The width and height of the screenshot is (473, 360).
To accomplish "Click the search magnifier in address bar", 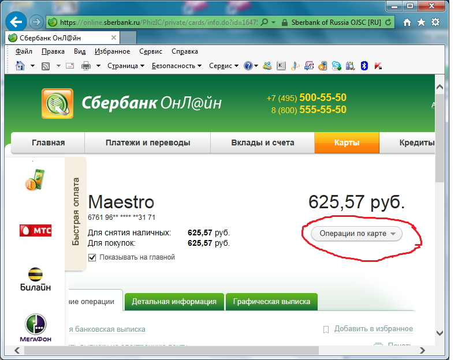I will 265,22.
